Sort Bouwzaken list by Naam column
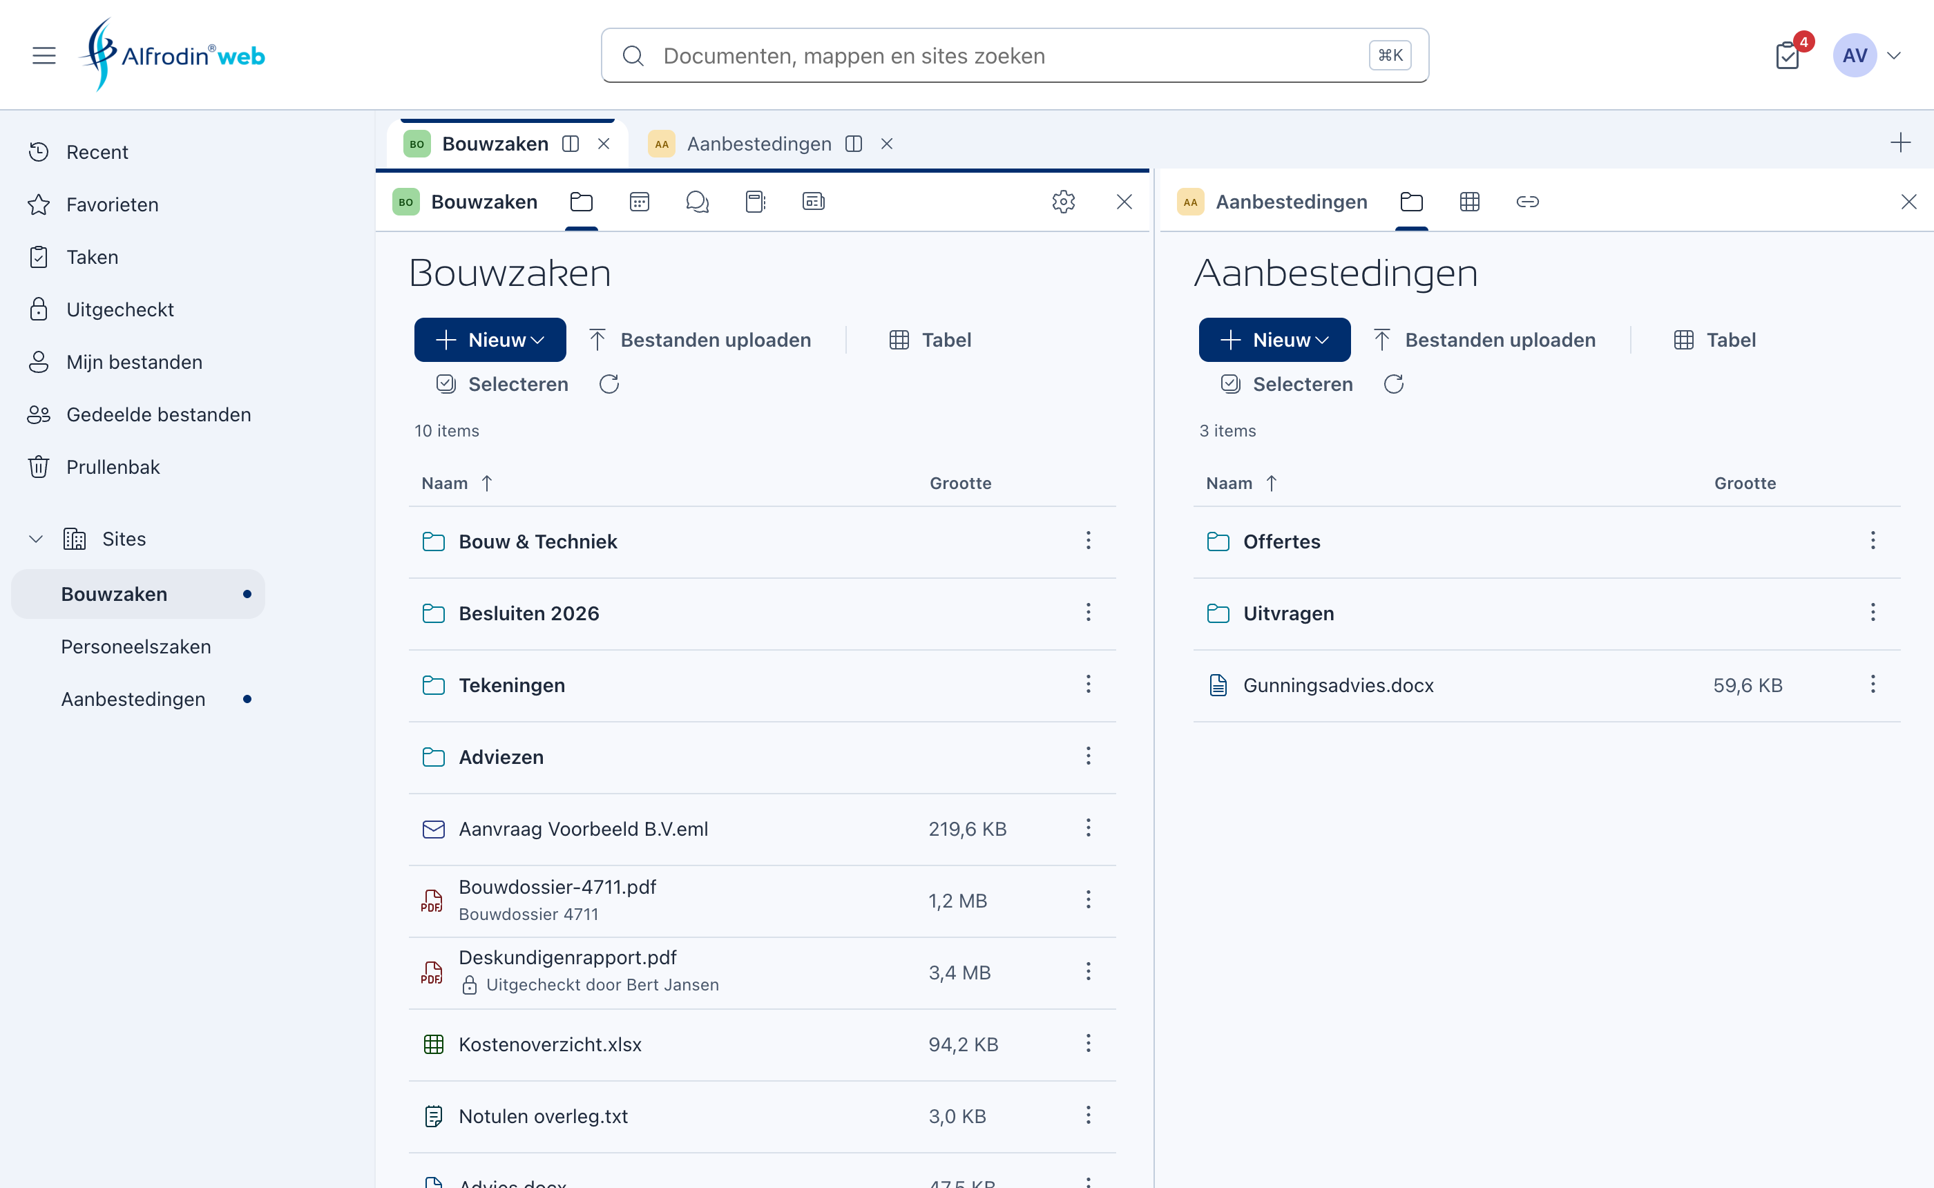This screenshot has width=1934, height=1188. pos(457,483)
